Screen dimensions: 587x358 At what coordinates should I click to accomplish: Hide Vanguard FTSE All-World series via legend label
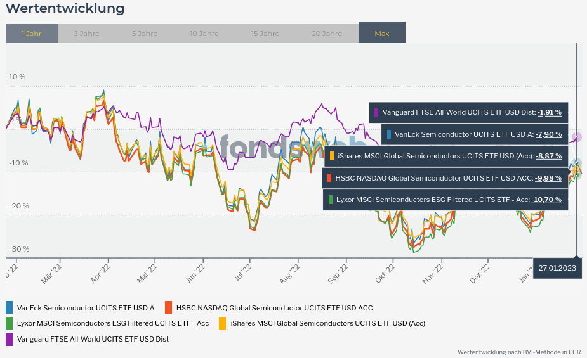pyautogui.click(x=93, y=339)
